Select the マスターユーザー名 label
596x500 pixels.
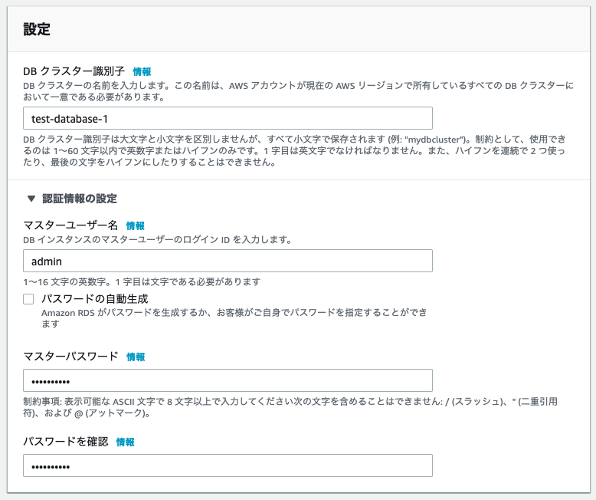pos(70,225)
